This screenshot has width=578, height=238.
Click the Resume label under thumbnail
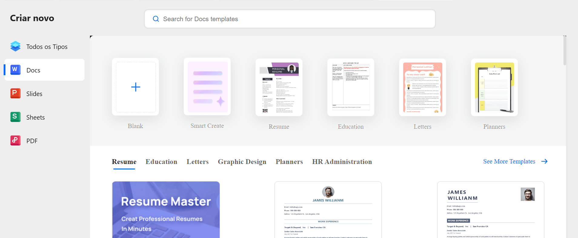pyautogui.click(x=279, y=127)
